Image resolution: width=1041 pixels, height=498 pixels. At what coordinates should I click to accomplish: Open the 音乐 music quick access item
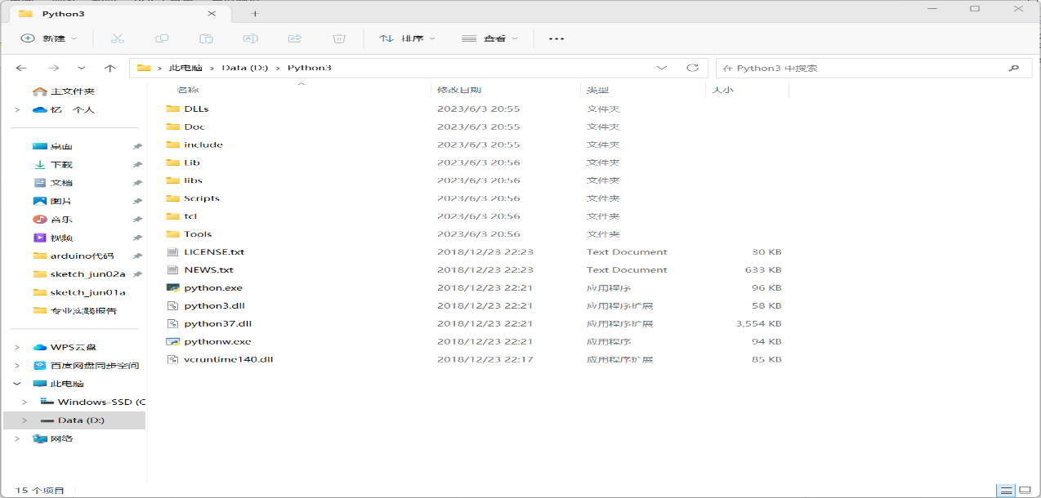coord(62,220)
